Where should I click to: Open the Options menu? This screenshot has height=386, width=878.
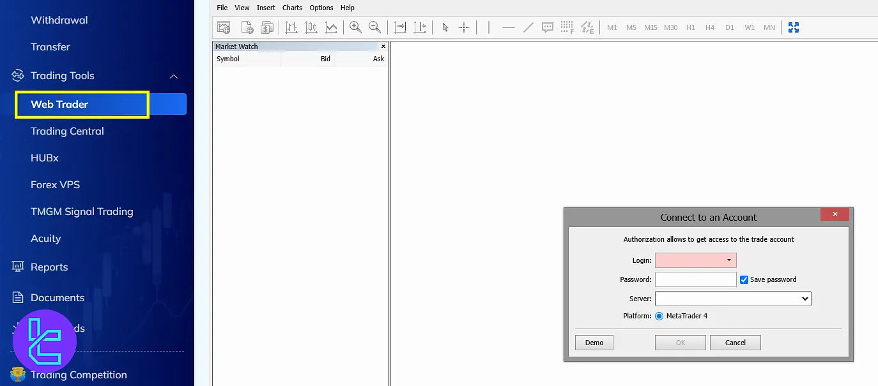(x=321, y=8)
